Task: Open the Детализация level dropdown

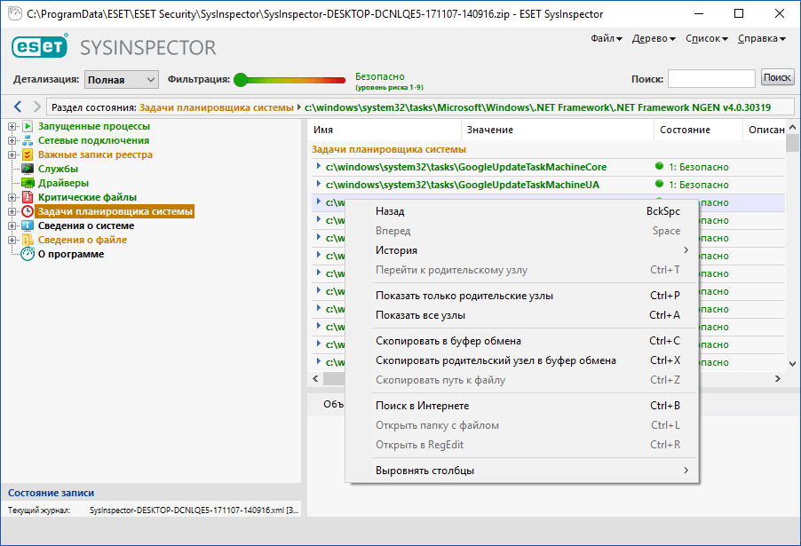Action: pos(121,79)
